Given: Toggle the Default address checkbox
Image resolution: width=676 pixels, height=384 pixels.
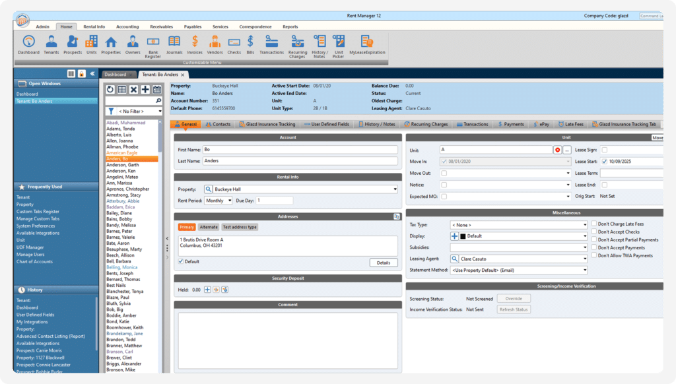Looking at the screenshot, I should click(x=181, y=261).
